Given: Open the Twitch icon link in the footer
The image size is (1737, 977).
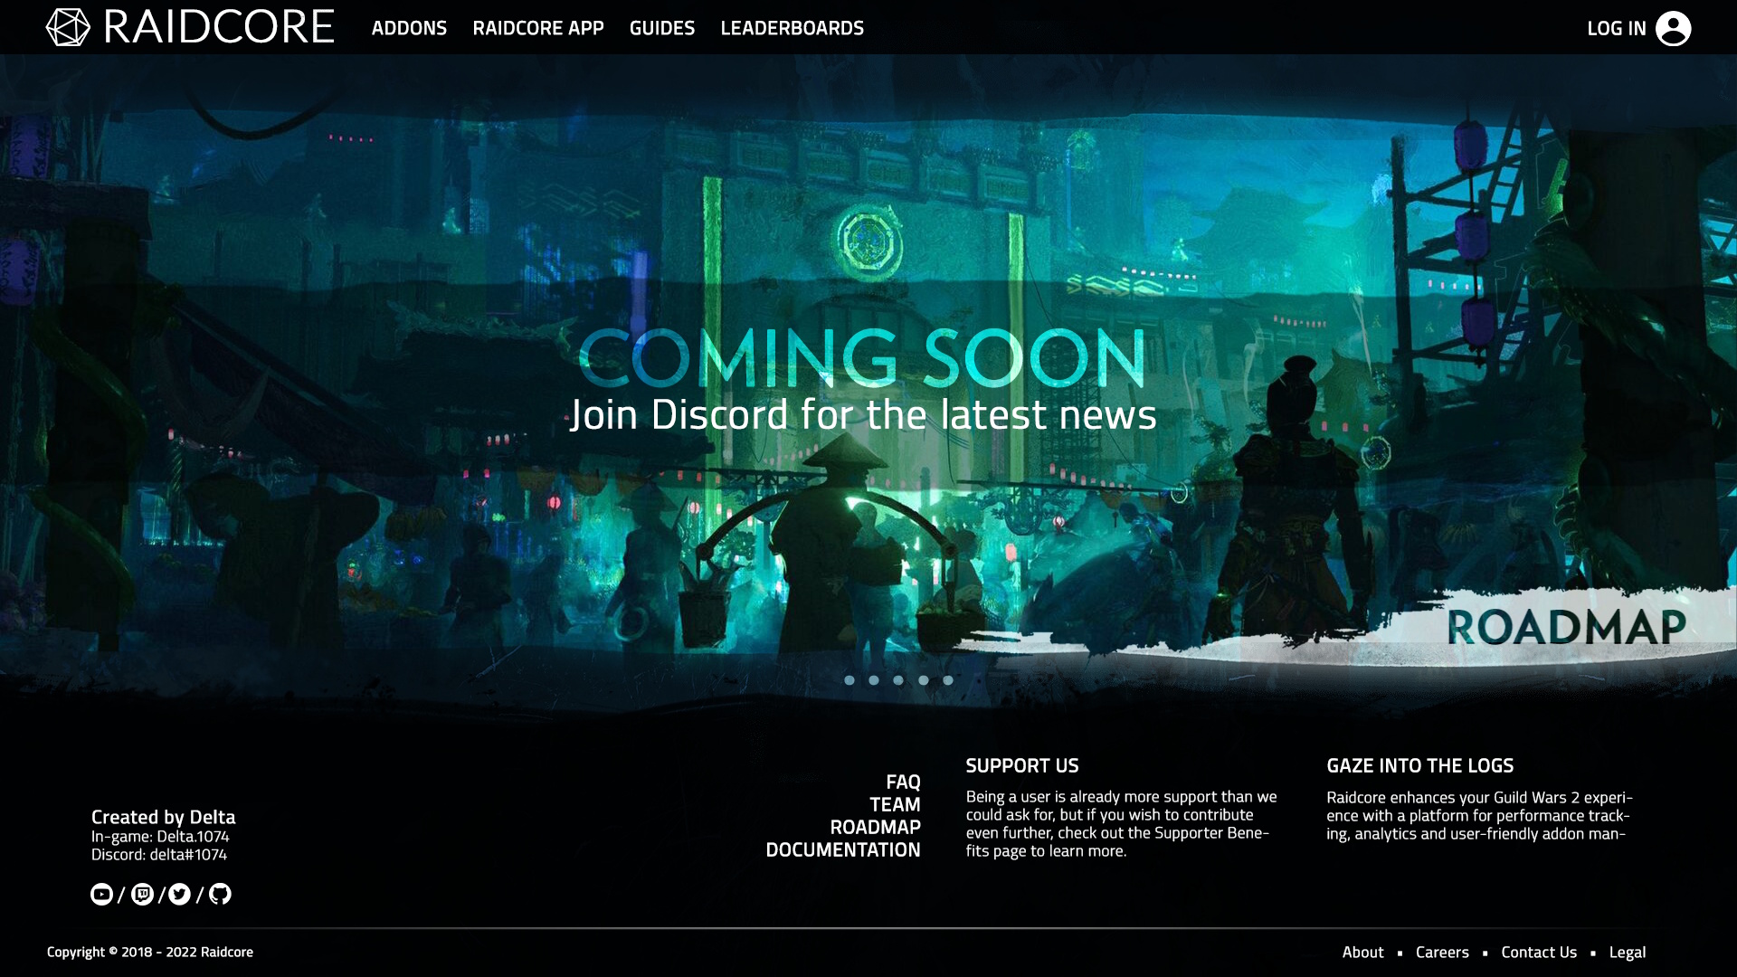Looking at the screenshot, I should (x=142, y=895).
